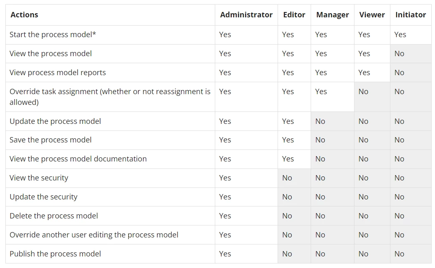The height and width of the screenshot is (268, 435).
Task: Select the Viewer 'No' cell in Override task row
Action: (372, 97)
